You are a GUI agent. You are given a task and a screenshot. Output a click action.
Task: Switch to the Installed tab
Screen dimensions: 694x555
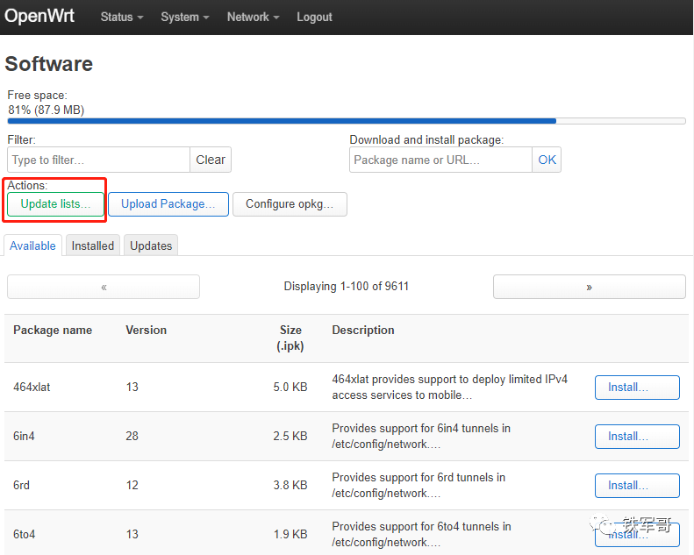pyautogui.click(x=93, y=245)
